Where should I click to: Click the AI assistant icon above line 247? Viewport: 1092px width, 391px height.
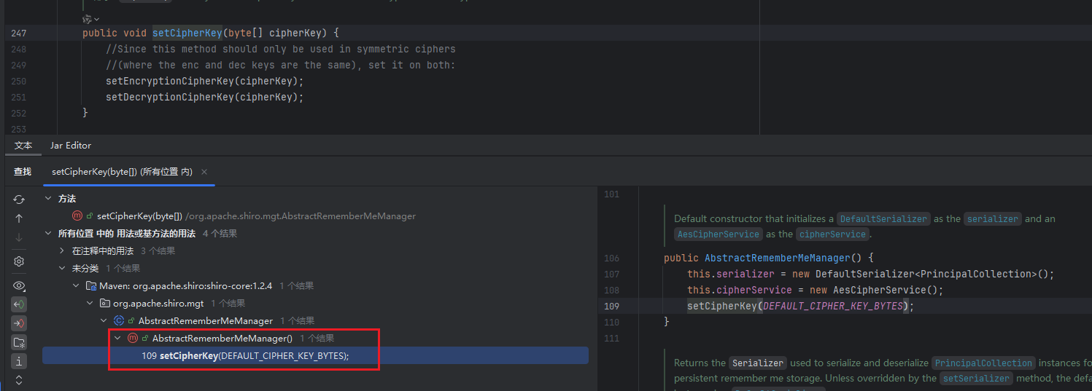pyautogui.click(x=88, y=18)
